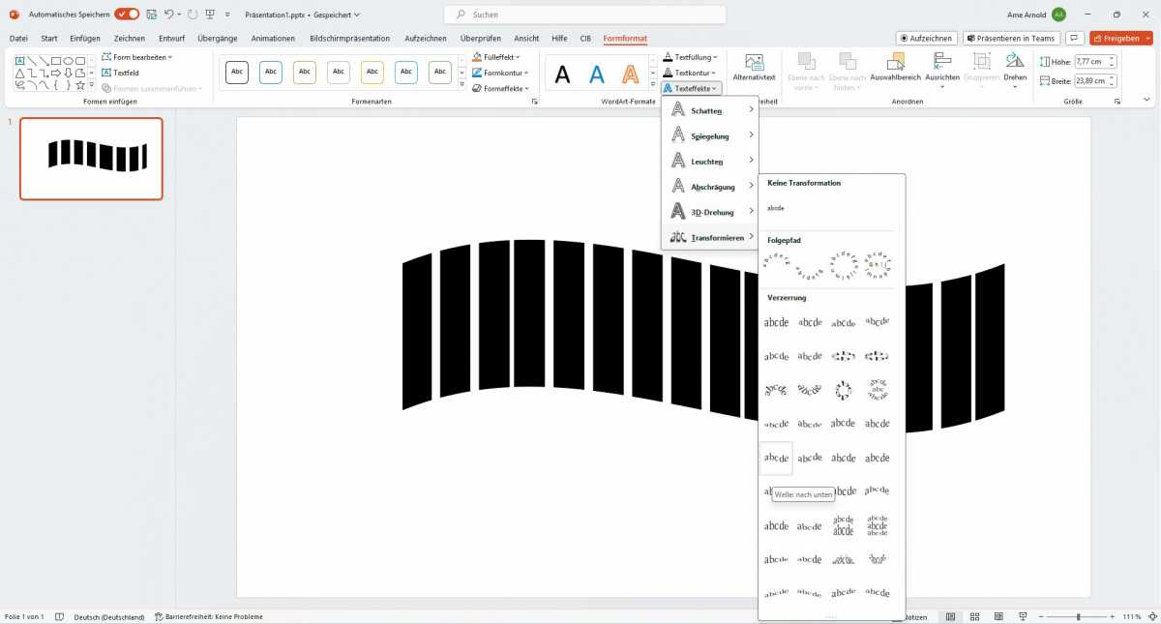The width and height of the screenshot is (1161, 624).
Task: Switch to the Übergänge tab
Action: 219,38
